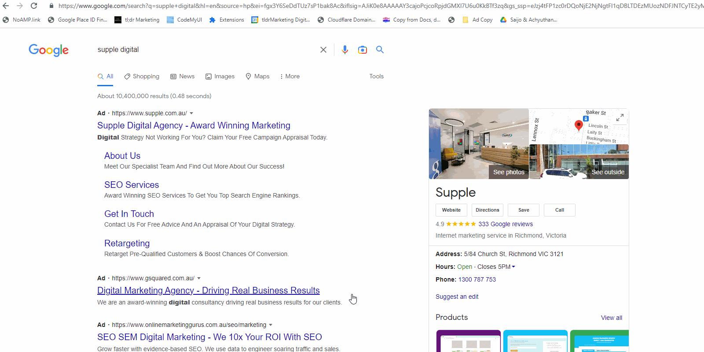Open Google Lens camera search icon
The height and width of the screenshot is (352, 704).
tap(363, 50)
